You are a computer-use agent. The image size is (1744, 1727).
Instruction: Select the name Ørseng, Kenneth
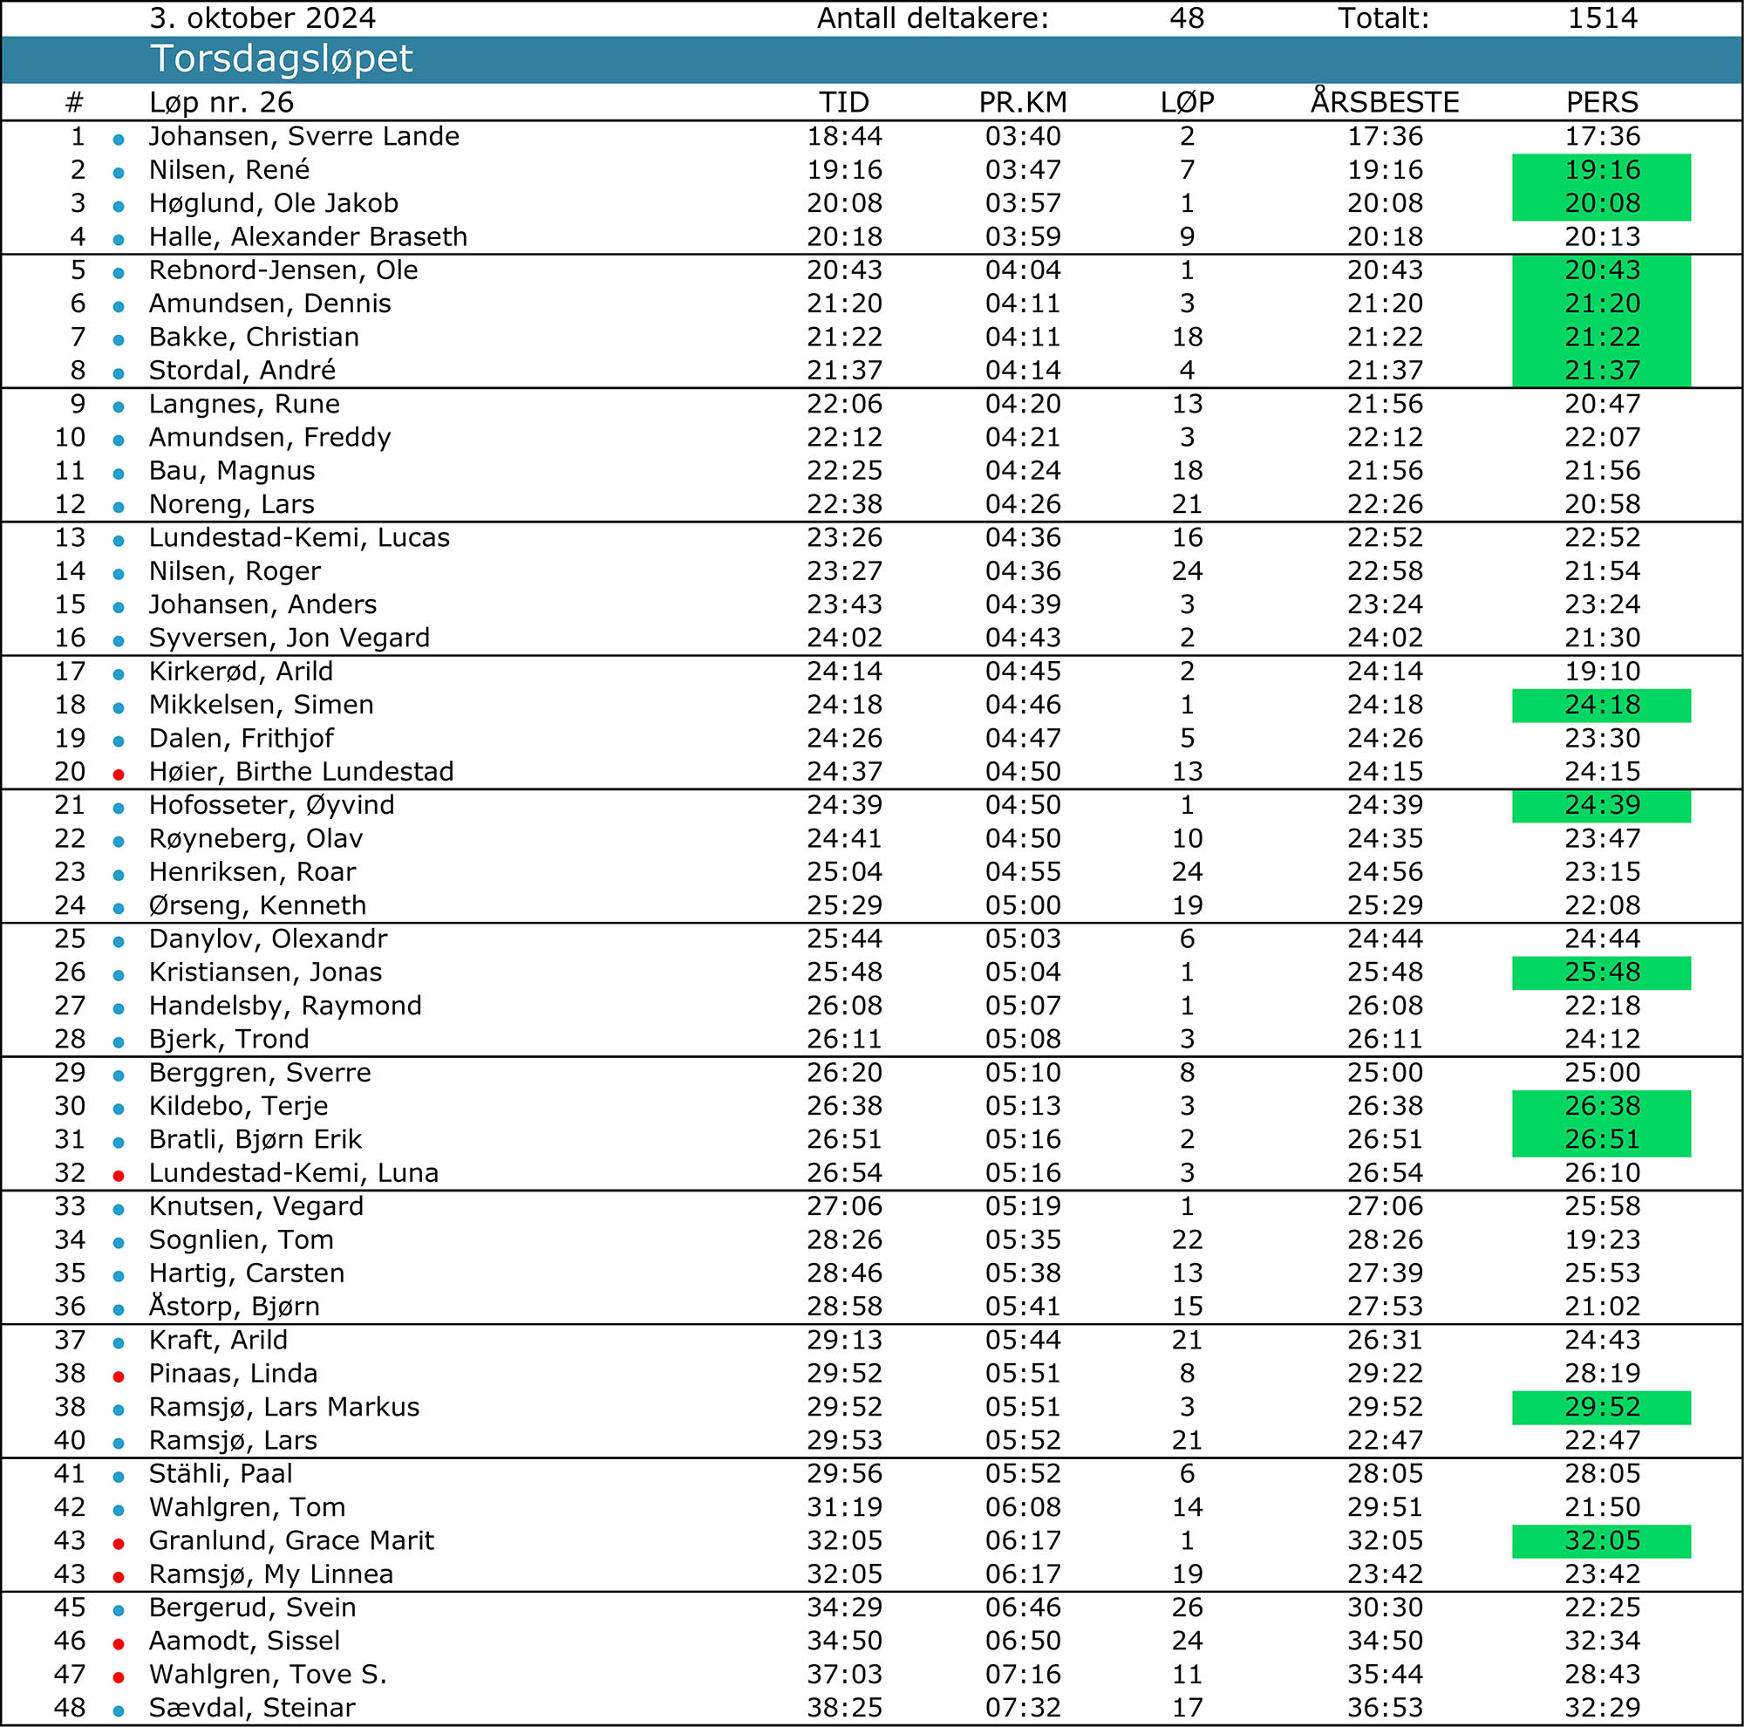coord(258,904)
